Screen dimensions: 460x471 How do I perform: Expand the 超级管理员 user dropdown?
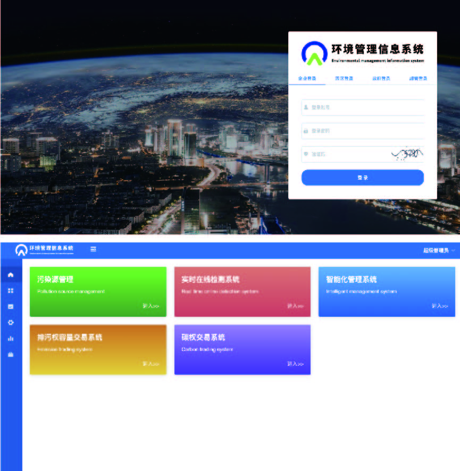439,250
